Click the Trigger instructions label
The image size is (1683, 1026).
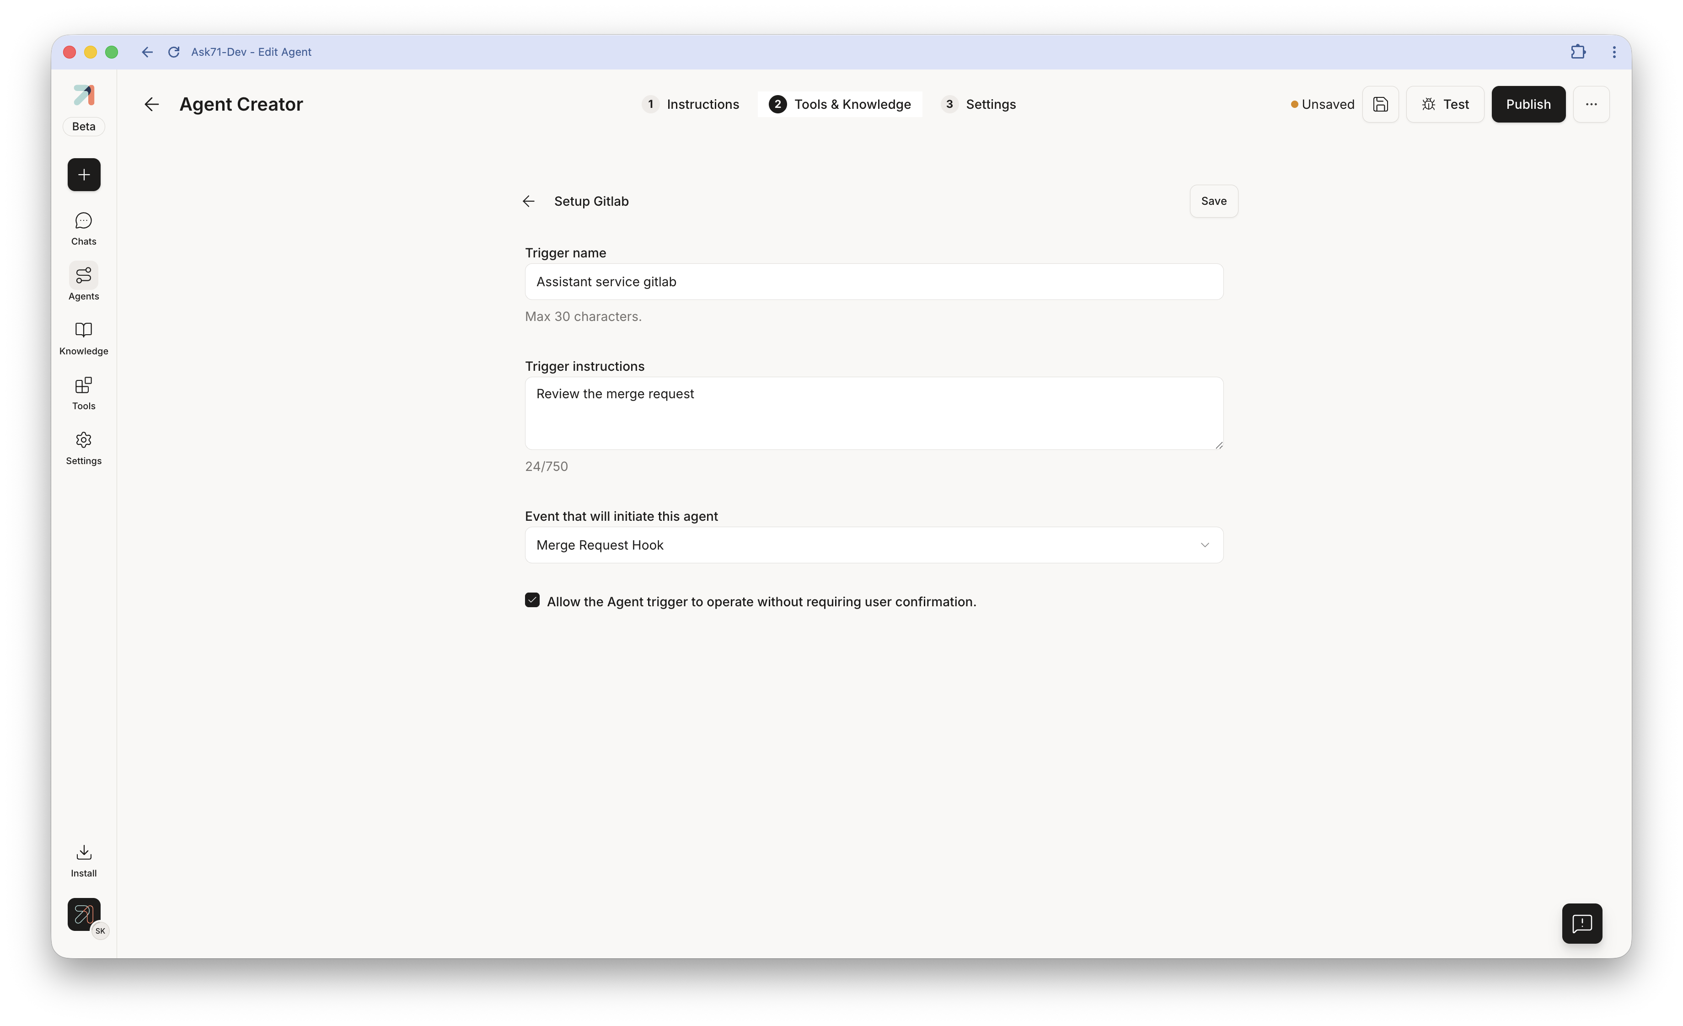pos(584,366)
